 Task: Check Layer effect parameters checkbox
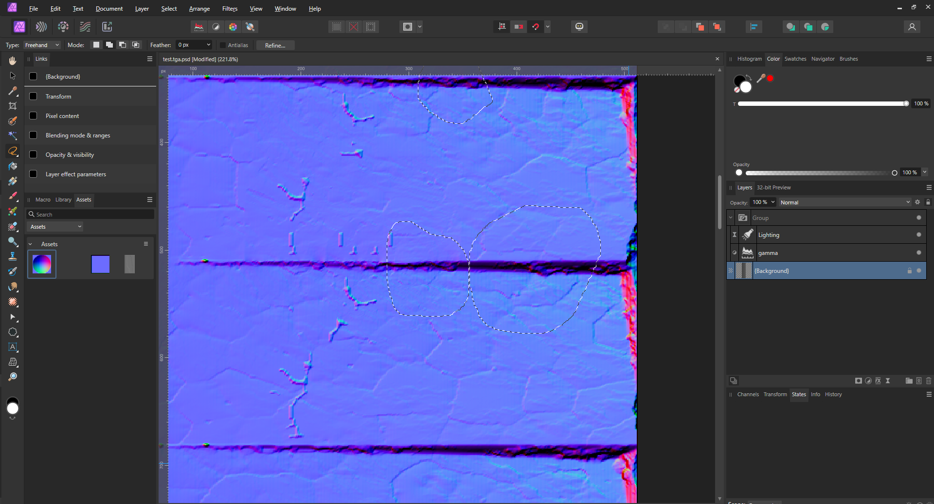(33, 174)
